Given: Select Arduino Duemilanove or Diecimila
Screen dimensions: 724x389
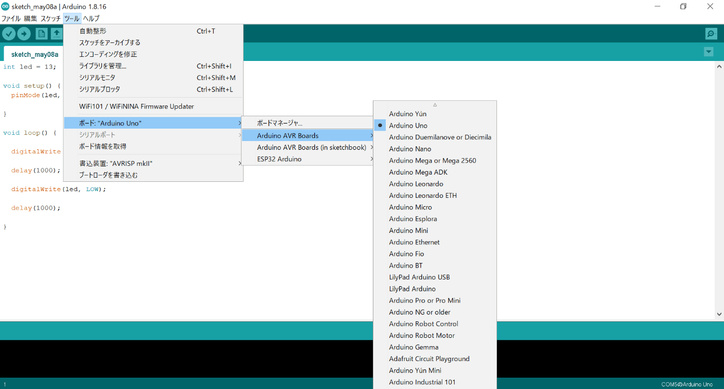Looking at the screenshot, I should click(x=435, y=137).
